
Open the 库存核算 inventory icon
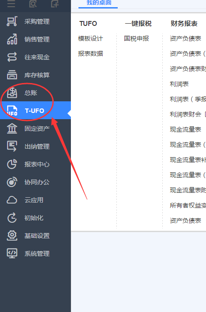[x=12, y=75]
